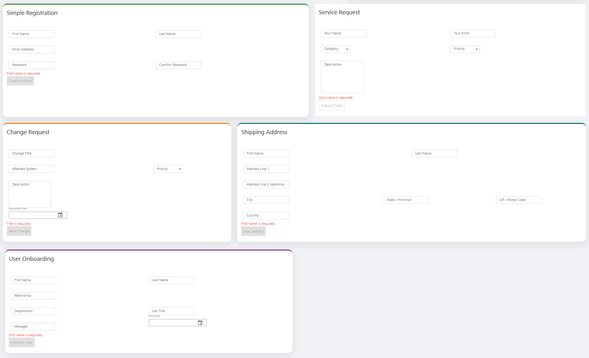Click the Password field
Screen dimensions: 589x358
click(x=31, y=65)
